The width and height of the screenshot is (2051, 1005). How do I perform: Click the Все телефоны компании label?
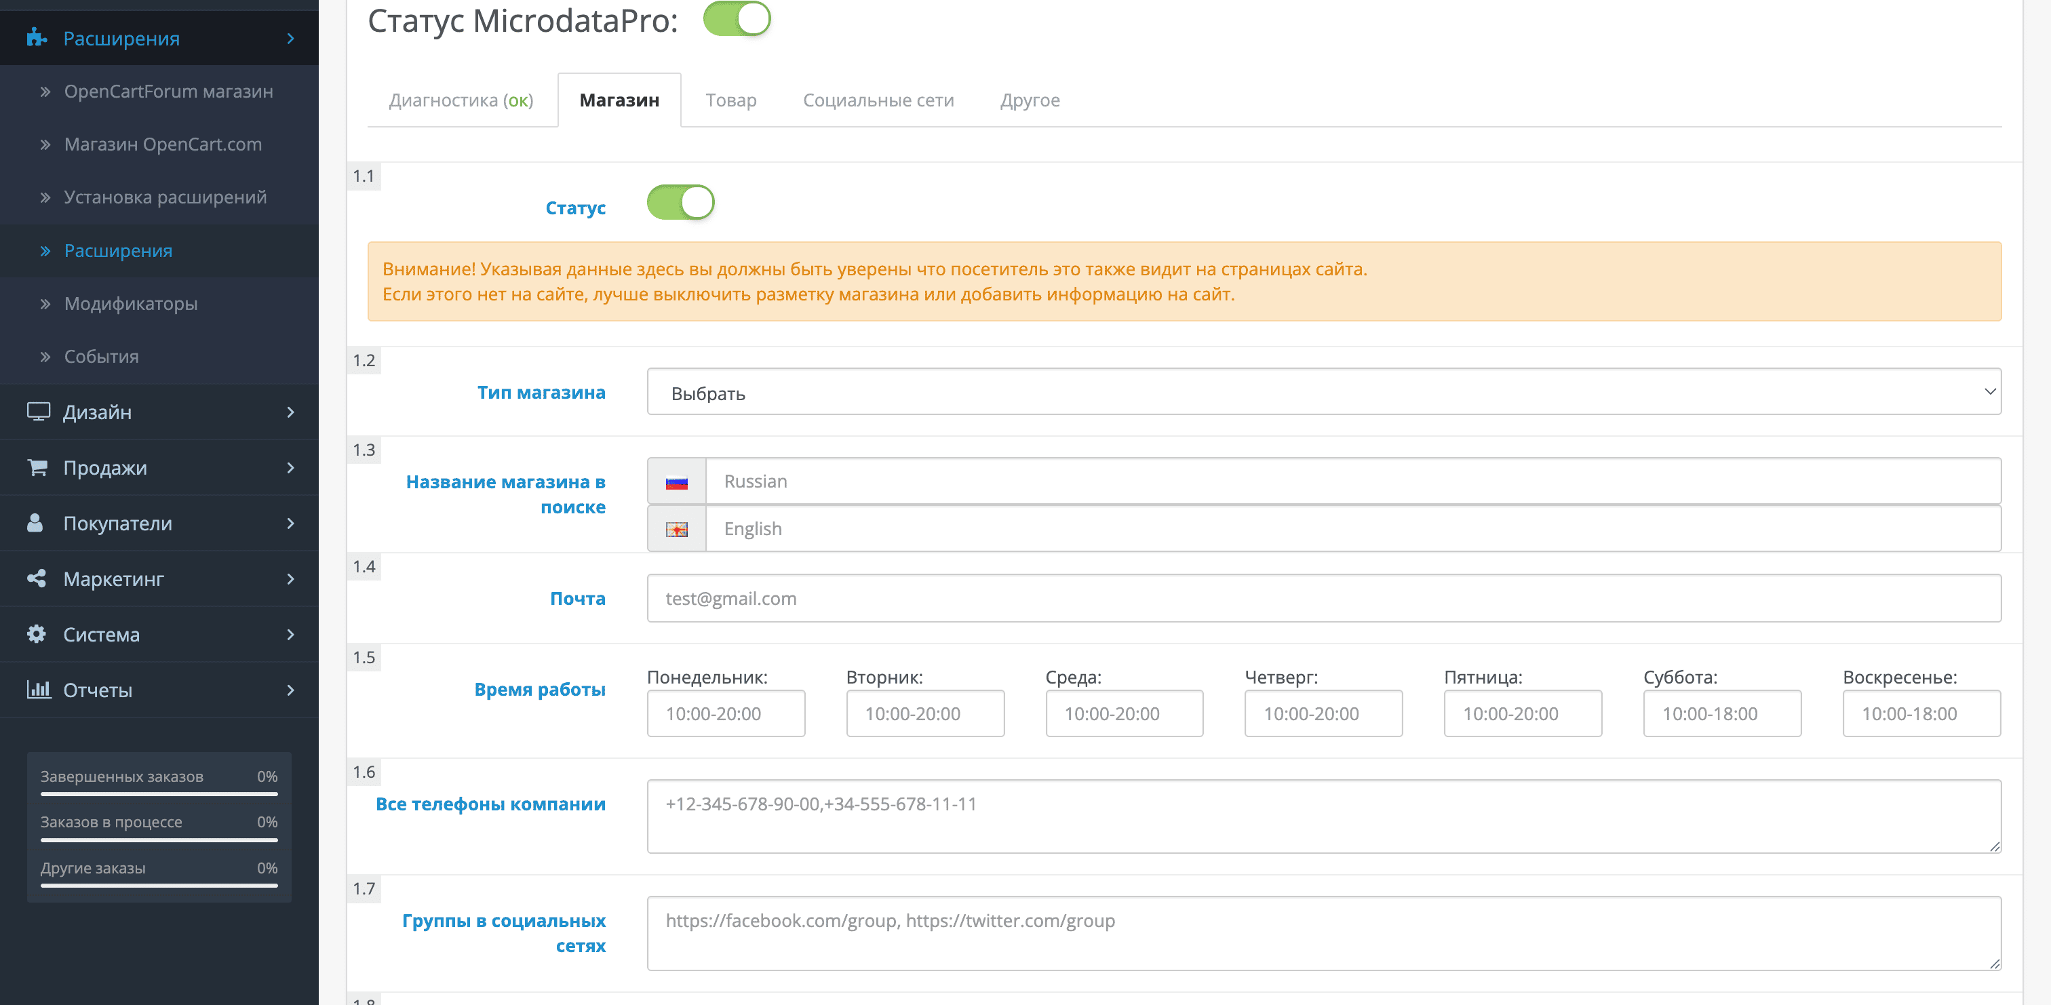click(x=490, y=804)
